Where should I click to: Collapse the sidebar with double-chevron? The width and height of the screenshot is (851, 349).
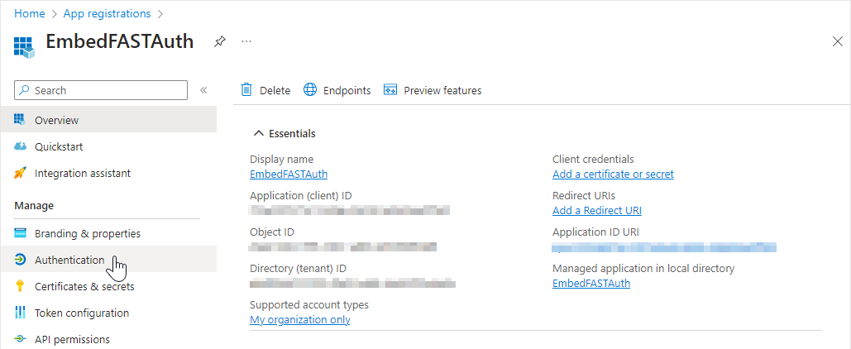point(203,90)
